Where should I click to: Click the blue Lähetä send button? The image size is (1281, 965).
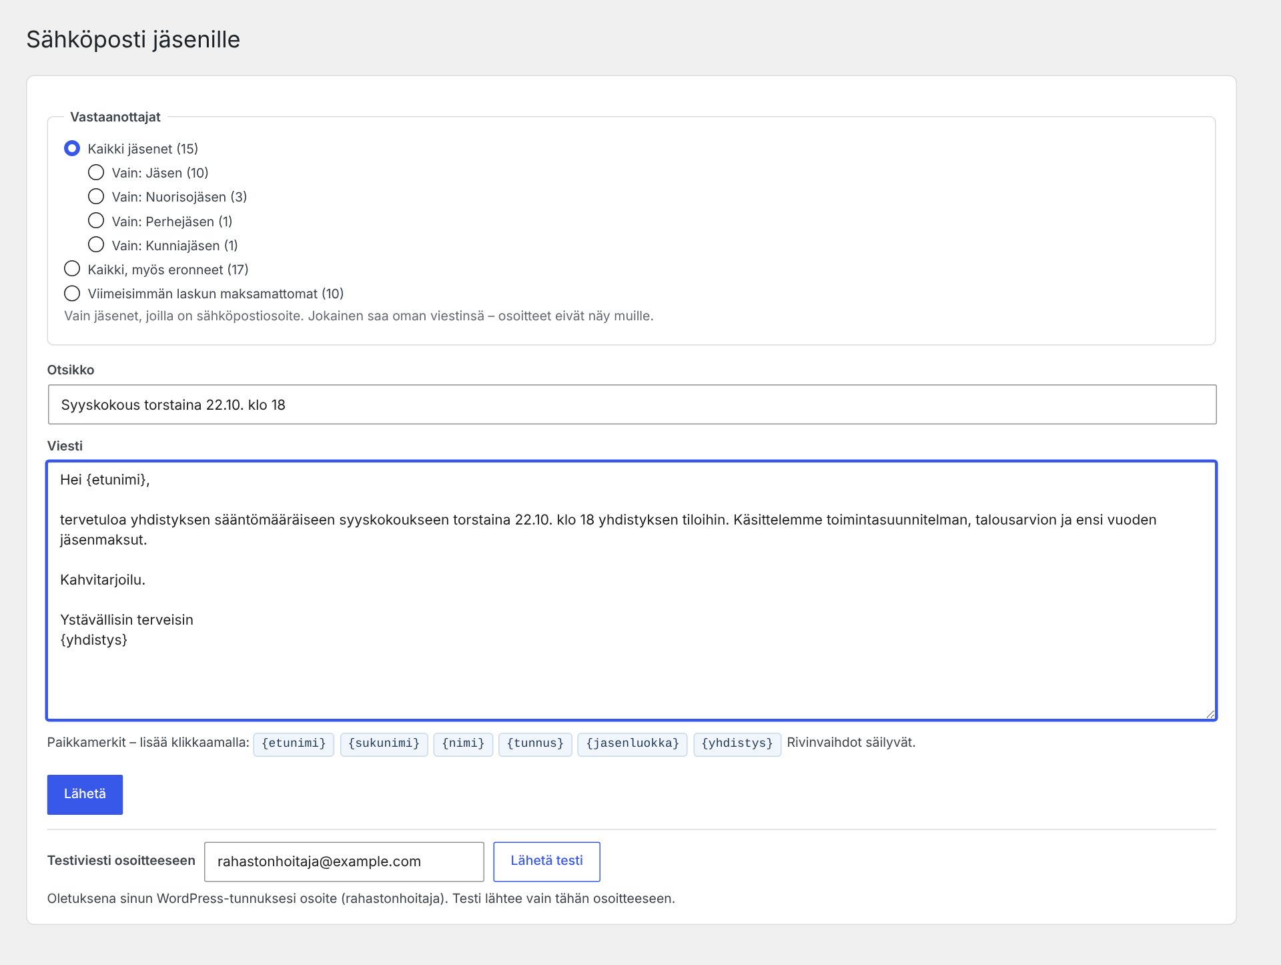point(85,794)
